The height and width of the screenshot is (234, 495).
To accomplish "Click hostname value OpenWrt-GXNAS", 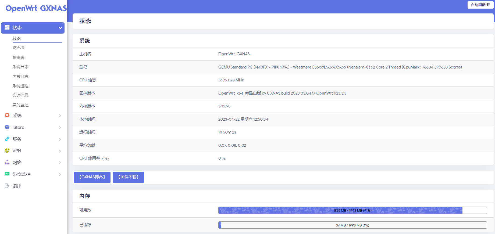I will [x=234, y=54].
